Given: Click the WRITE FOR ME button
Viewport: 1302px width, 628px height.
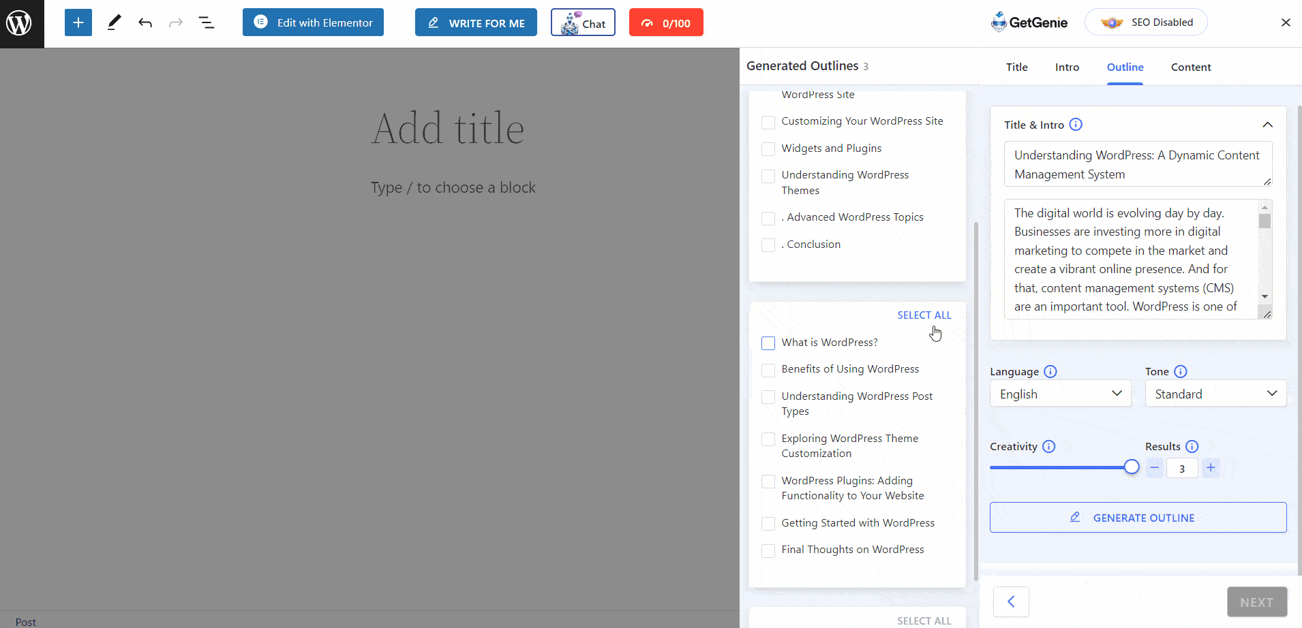Looking at the screenshot, I should 476,22.
